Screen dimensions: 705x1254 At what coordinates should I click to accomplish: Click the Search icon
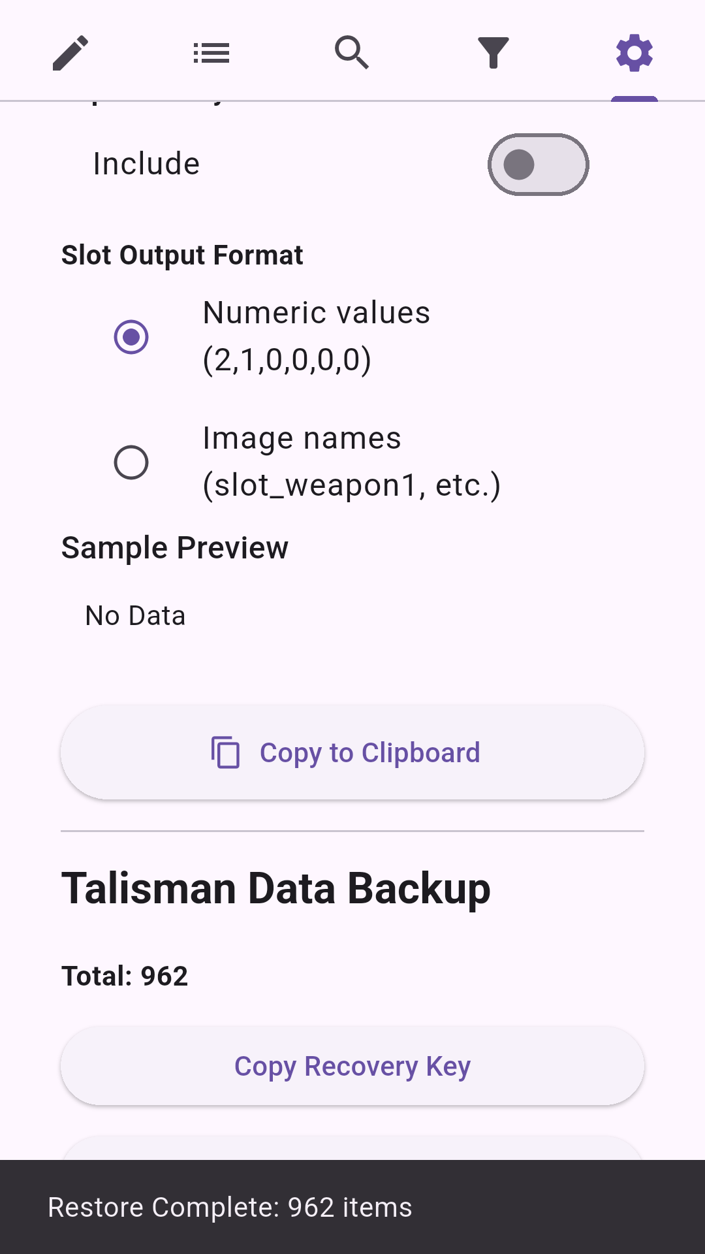coord(352,52)
